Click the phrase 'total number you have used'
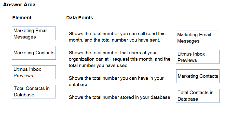The height and width of the screenshot is (114, 232). [x=98, y=66]
